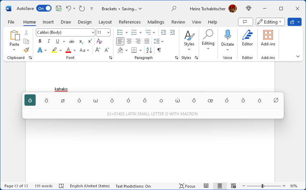
Task: Activate the Format Painter brush
Action: click(26, 50)
